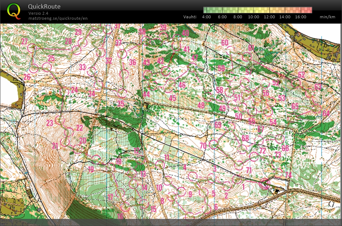Screen dimensions: 342x226
Task: Click control circle 1 near the finish
Action: click(236, 179)
